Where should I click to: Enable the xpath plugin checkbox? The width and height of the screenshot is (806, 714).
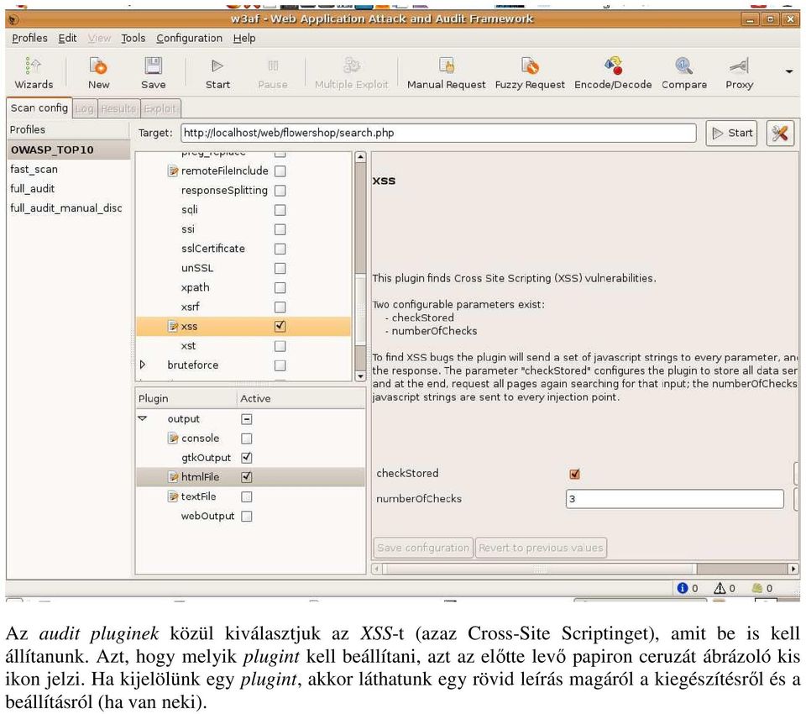coord(280,287)
